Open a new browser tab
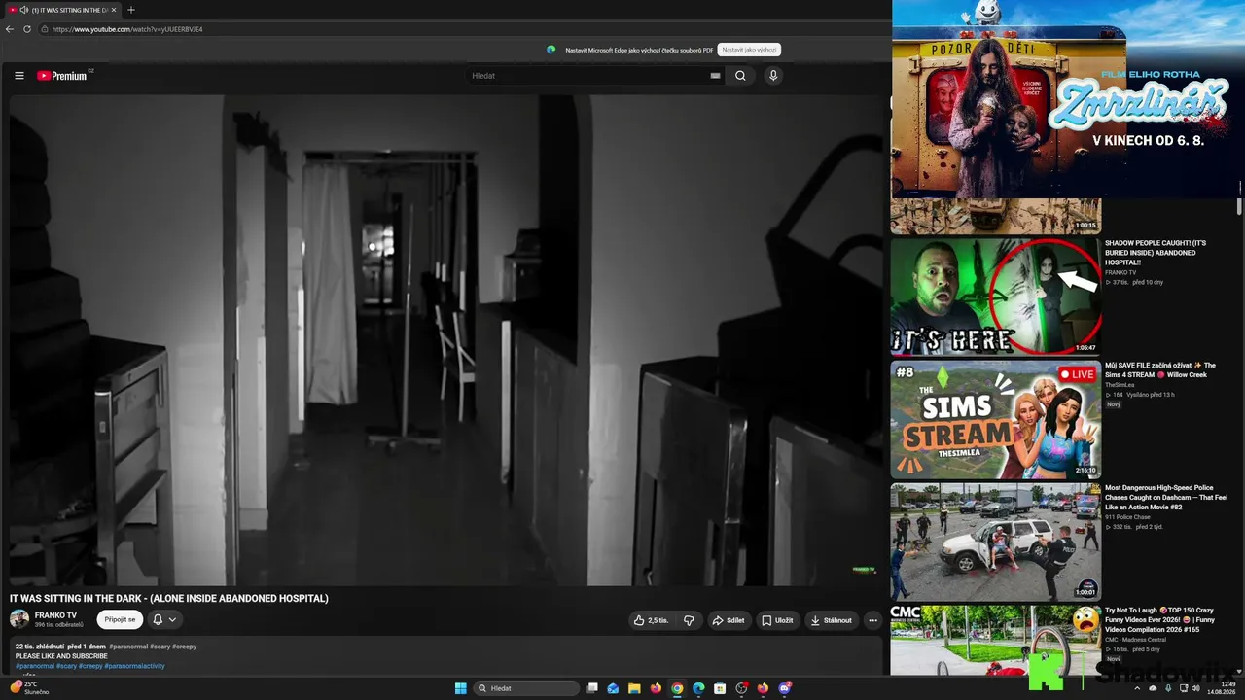 [131, 10]
